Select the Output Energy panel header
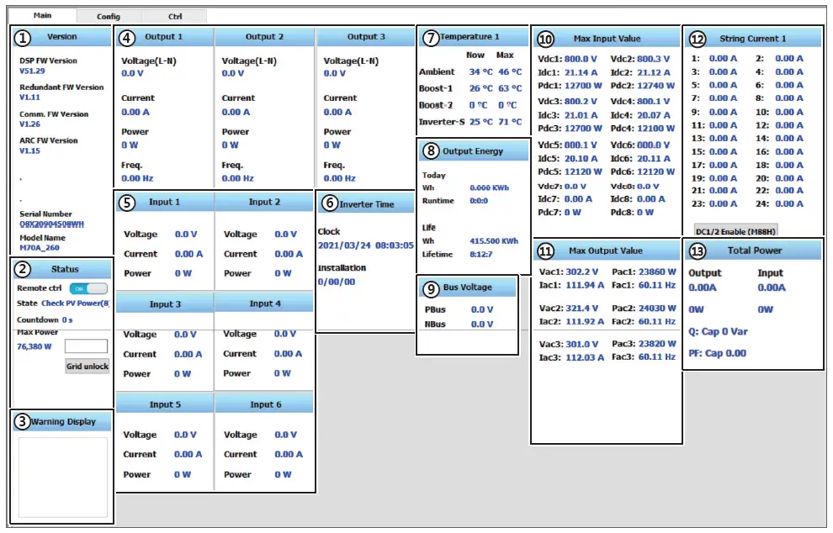 click(x=471, y=150)
